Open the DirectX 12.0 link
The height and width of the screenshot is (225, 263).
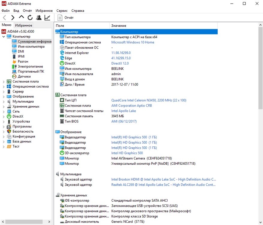pyautogui.click(x=120, y=63)
